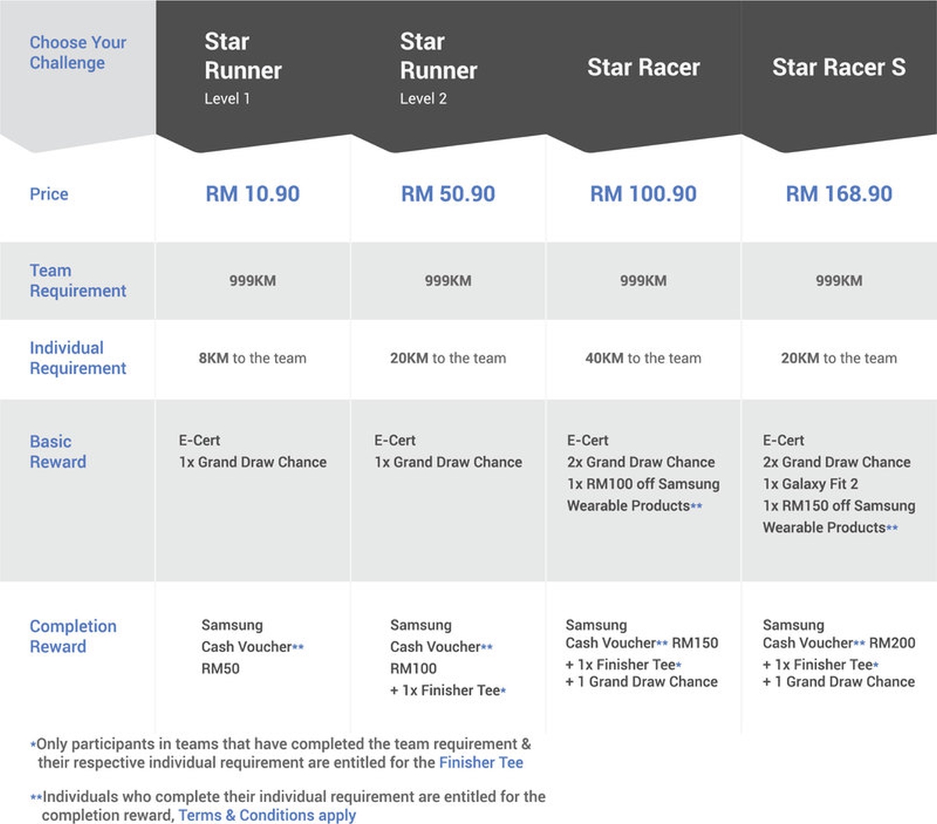Click the Completion Reward row label

tap(73, 636)
